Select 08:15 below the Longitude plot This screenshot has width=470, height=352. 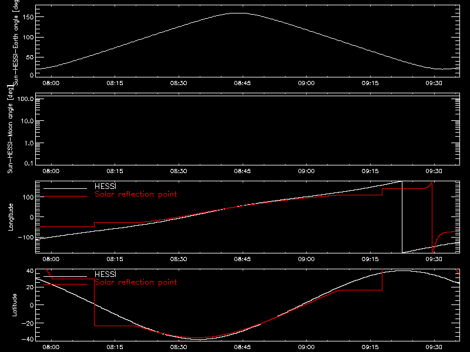point(115,259)
